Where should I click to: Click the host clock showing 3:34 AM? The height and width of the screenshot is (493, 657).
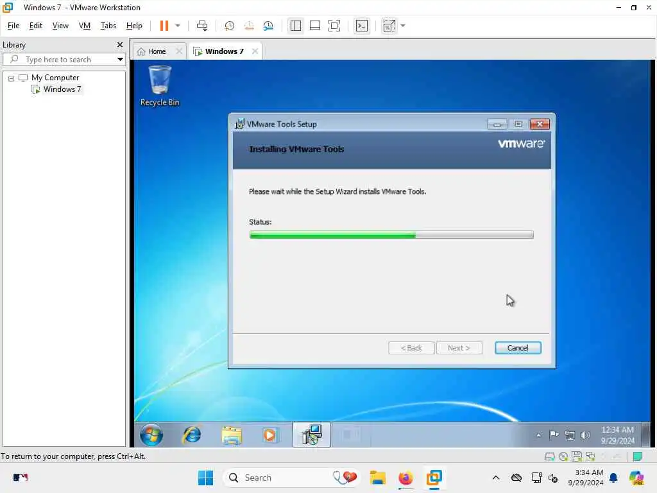586,478
